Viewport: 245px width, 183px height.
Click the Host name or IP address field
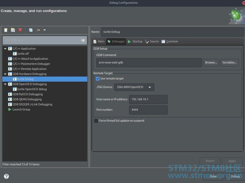pyautogui.click(x=148, y=99)
